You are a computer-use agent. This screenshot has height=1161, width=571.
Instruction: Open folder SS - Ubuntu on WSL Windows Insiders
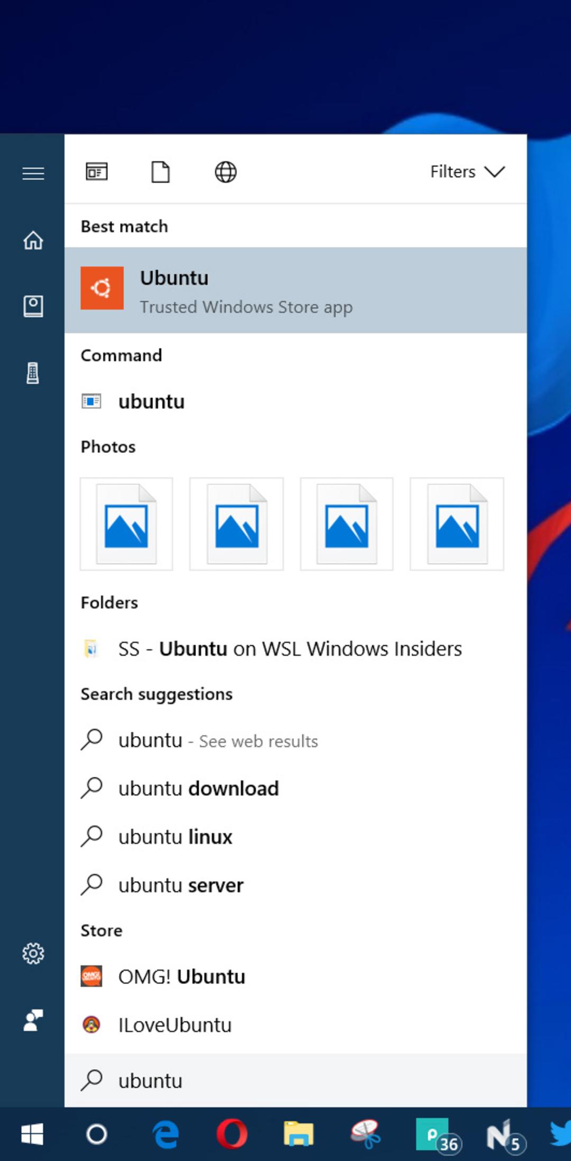tap(296, 648)
